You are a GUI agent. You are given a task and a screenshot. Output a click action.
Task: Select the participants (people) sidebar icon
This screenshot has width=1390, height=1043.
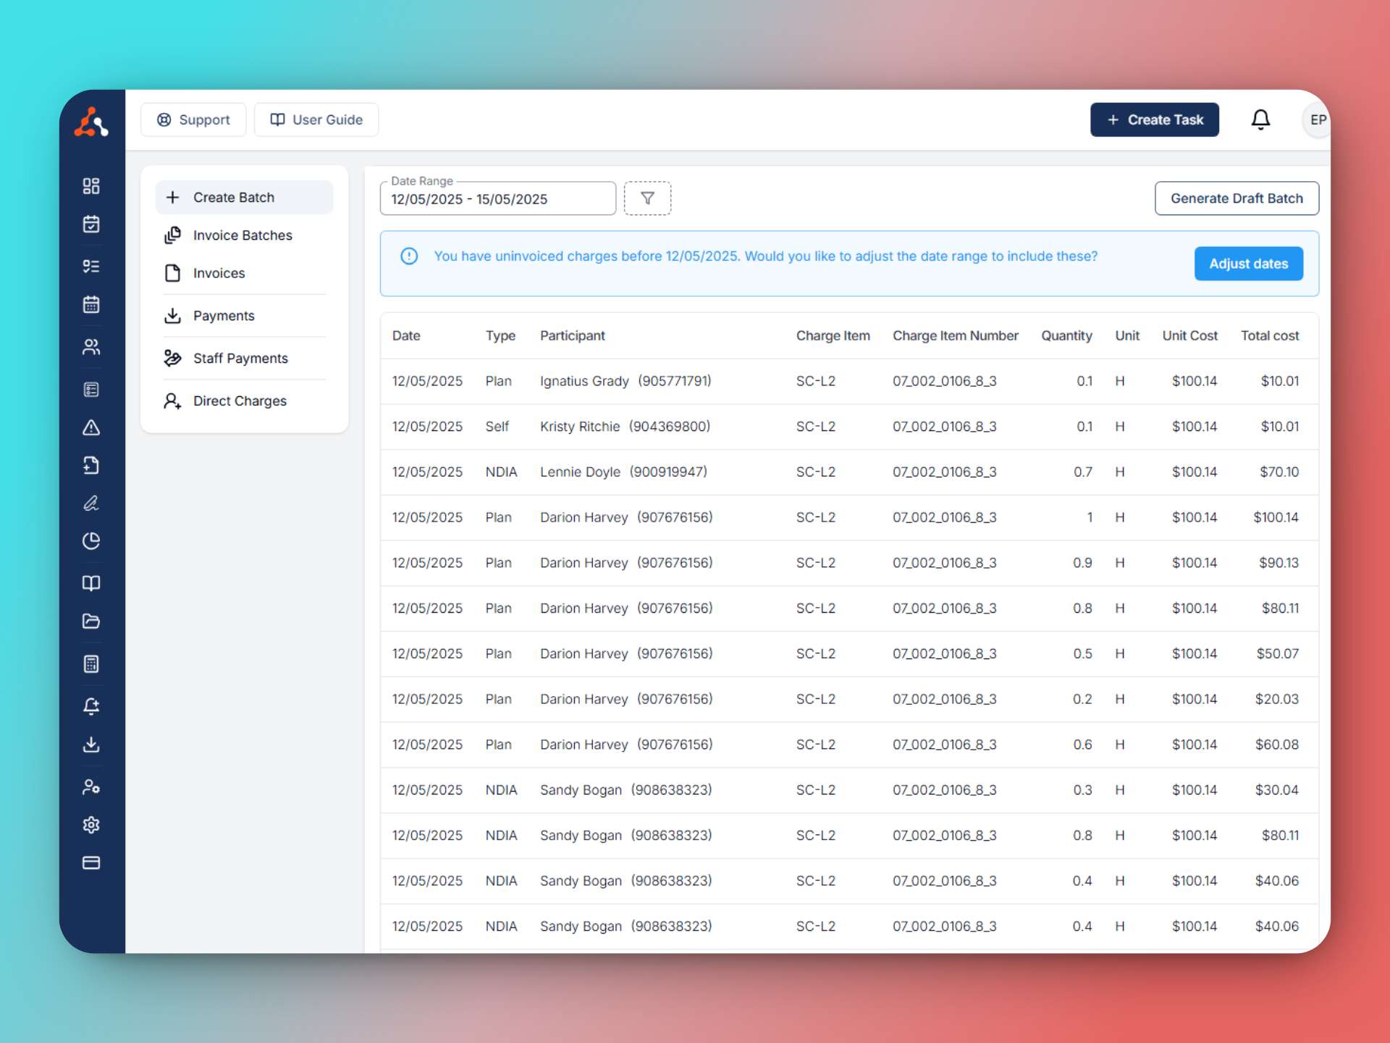click(91, 347)
